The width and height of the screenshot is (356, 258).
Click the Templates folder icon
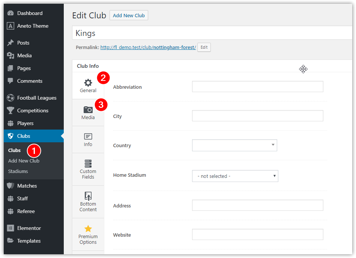(x=11, y=240)
